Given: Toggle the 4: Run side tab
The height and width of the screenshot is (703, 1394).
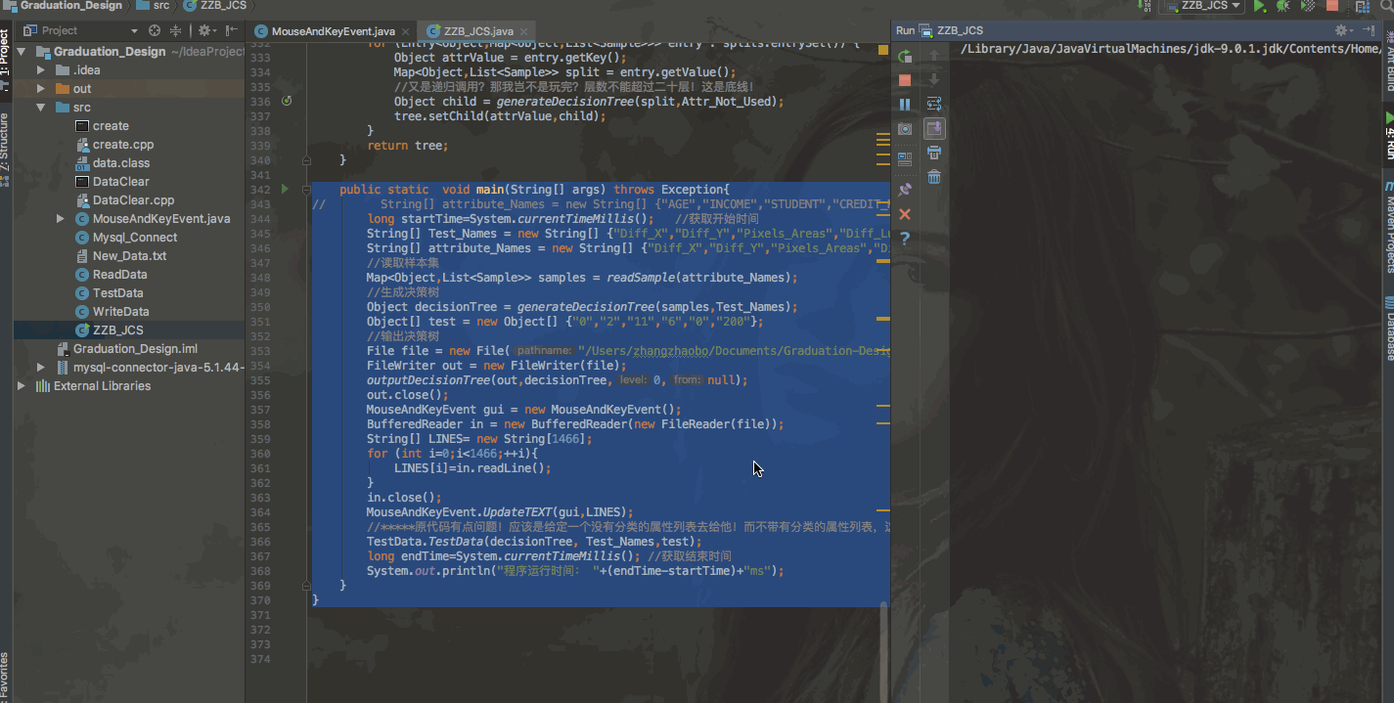Looking at the screenshot, I should coord(1387,136).
